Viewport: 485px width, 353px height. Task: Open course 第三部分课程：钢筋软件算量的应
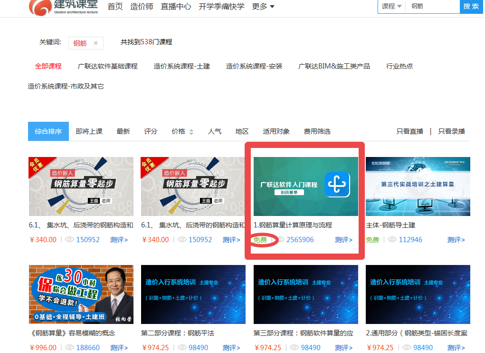tap(304, 333)
